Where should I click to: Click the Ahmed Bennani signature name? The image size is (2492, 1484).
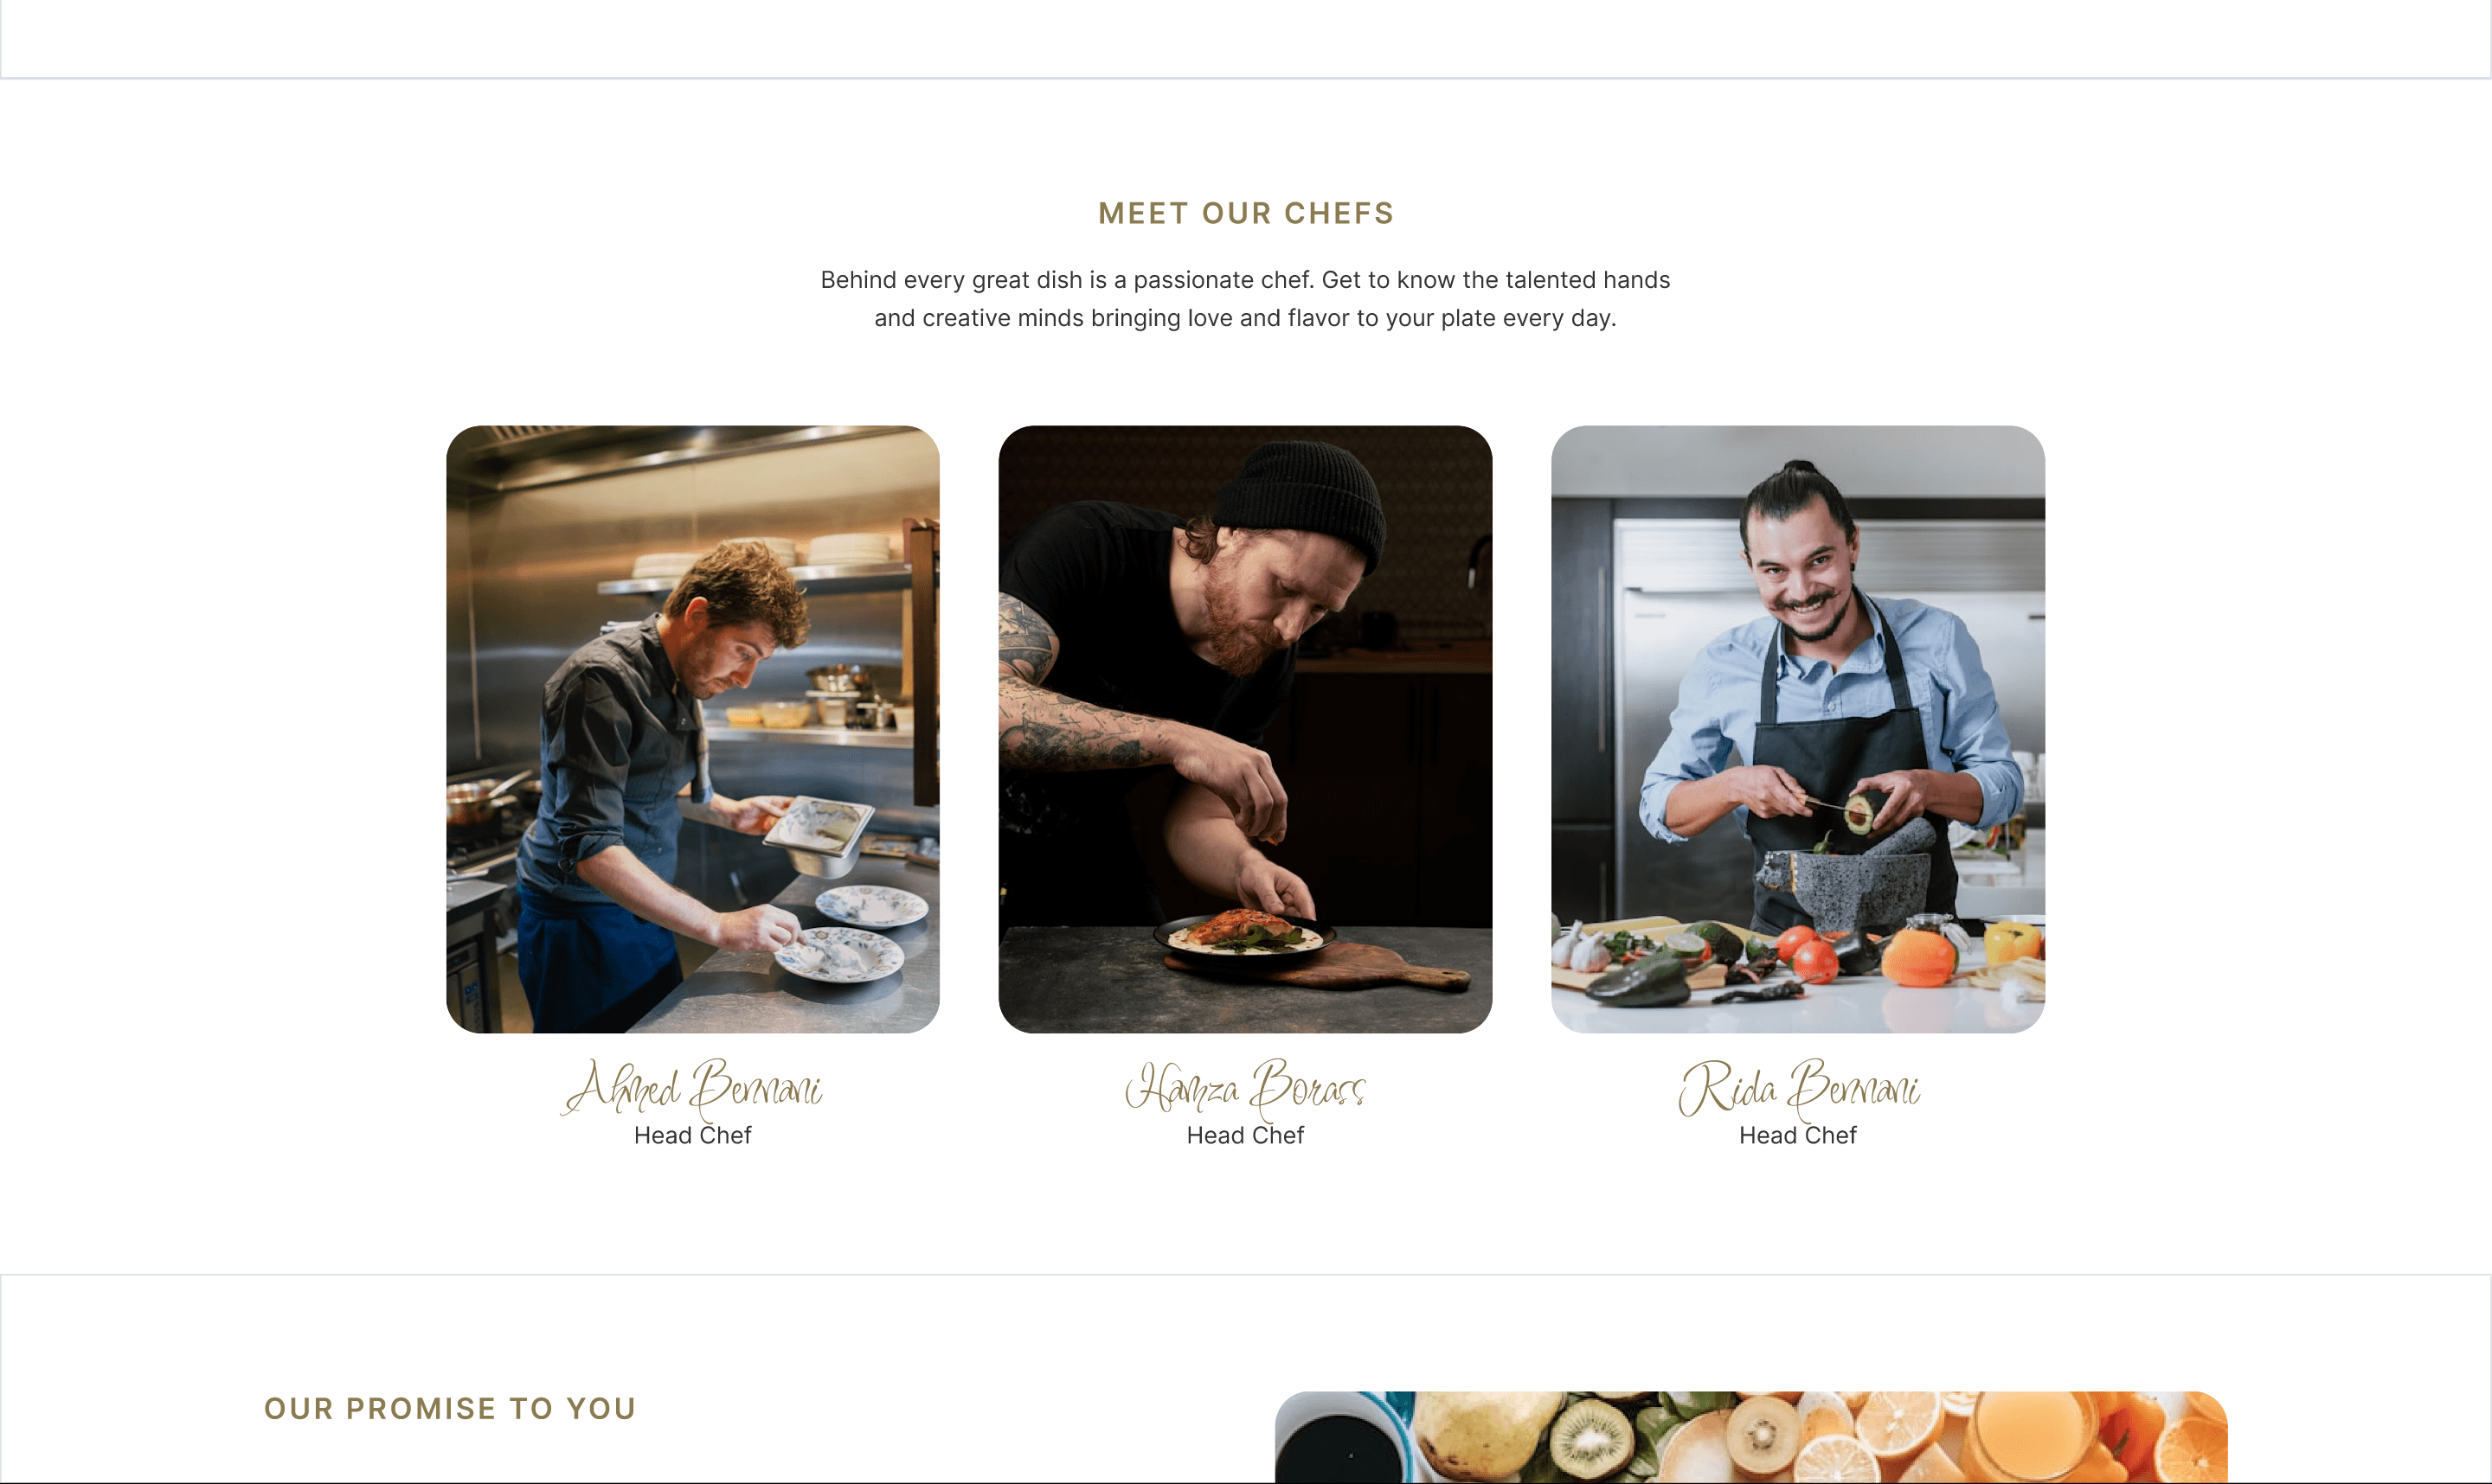click(x=692, y=1088)
